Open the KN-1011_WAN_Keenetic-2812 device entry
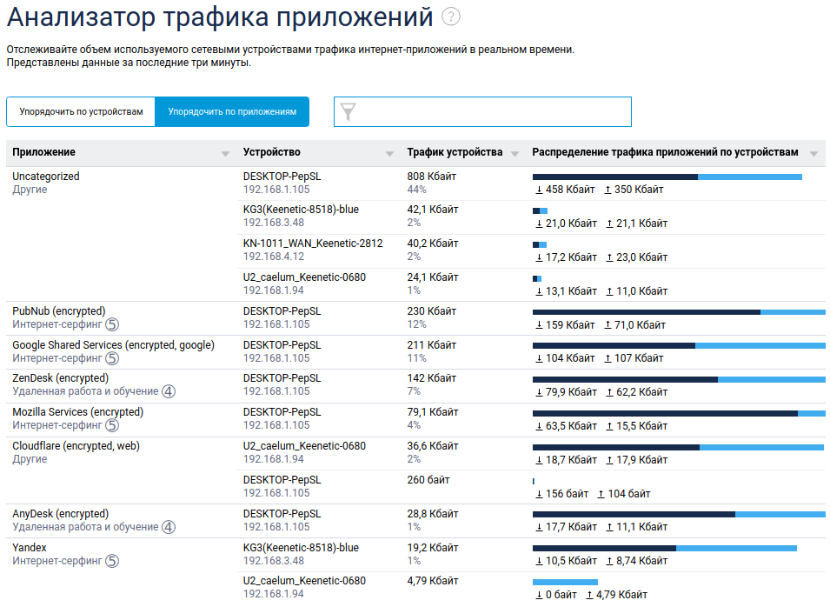The image size is (830, 607). pyautogui.click(x=313, y=243)
